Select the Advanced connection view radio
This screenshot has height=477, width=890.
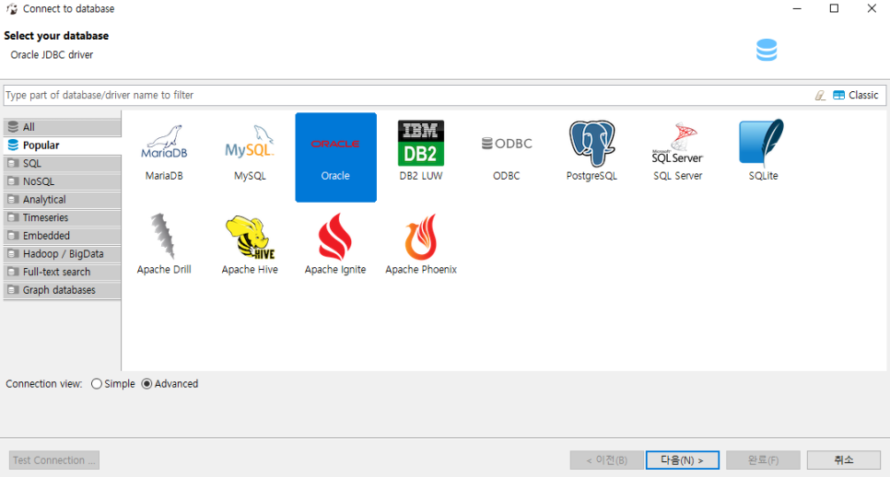pos(147,384)
